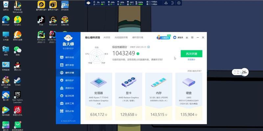Click the rocket boost icon on the monitor bar
Screen dimensions: 263x131
pos(166,3)
